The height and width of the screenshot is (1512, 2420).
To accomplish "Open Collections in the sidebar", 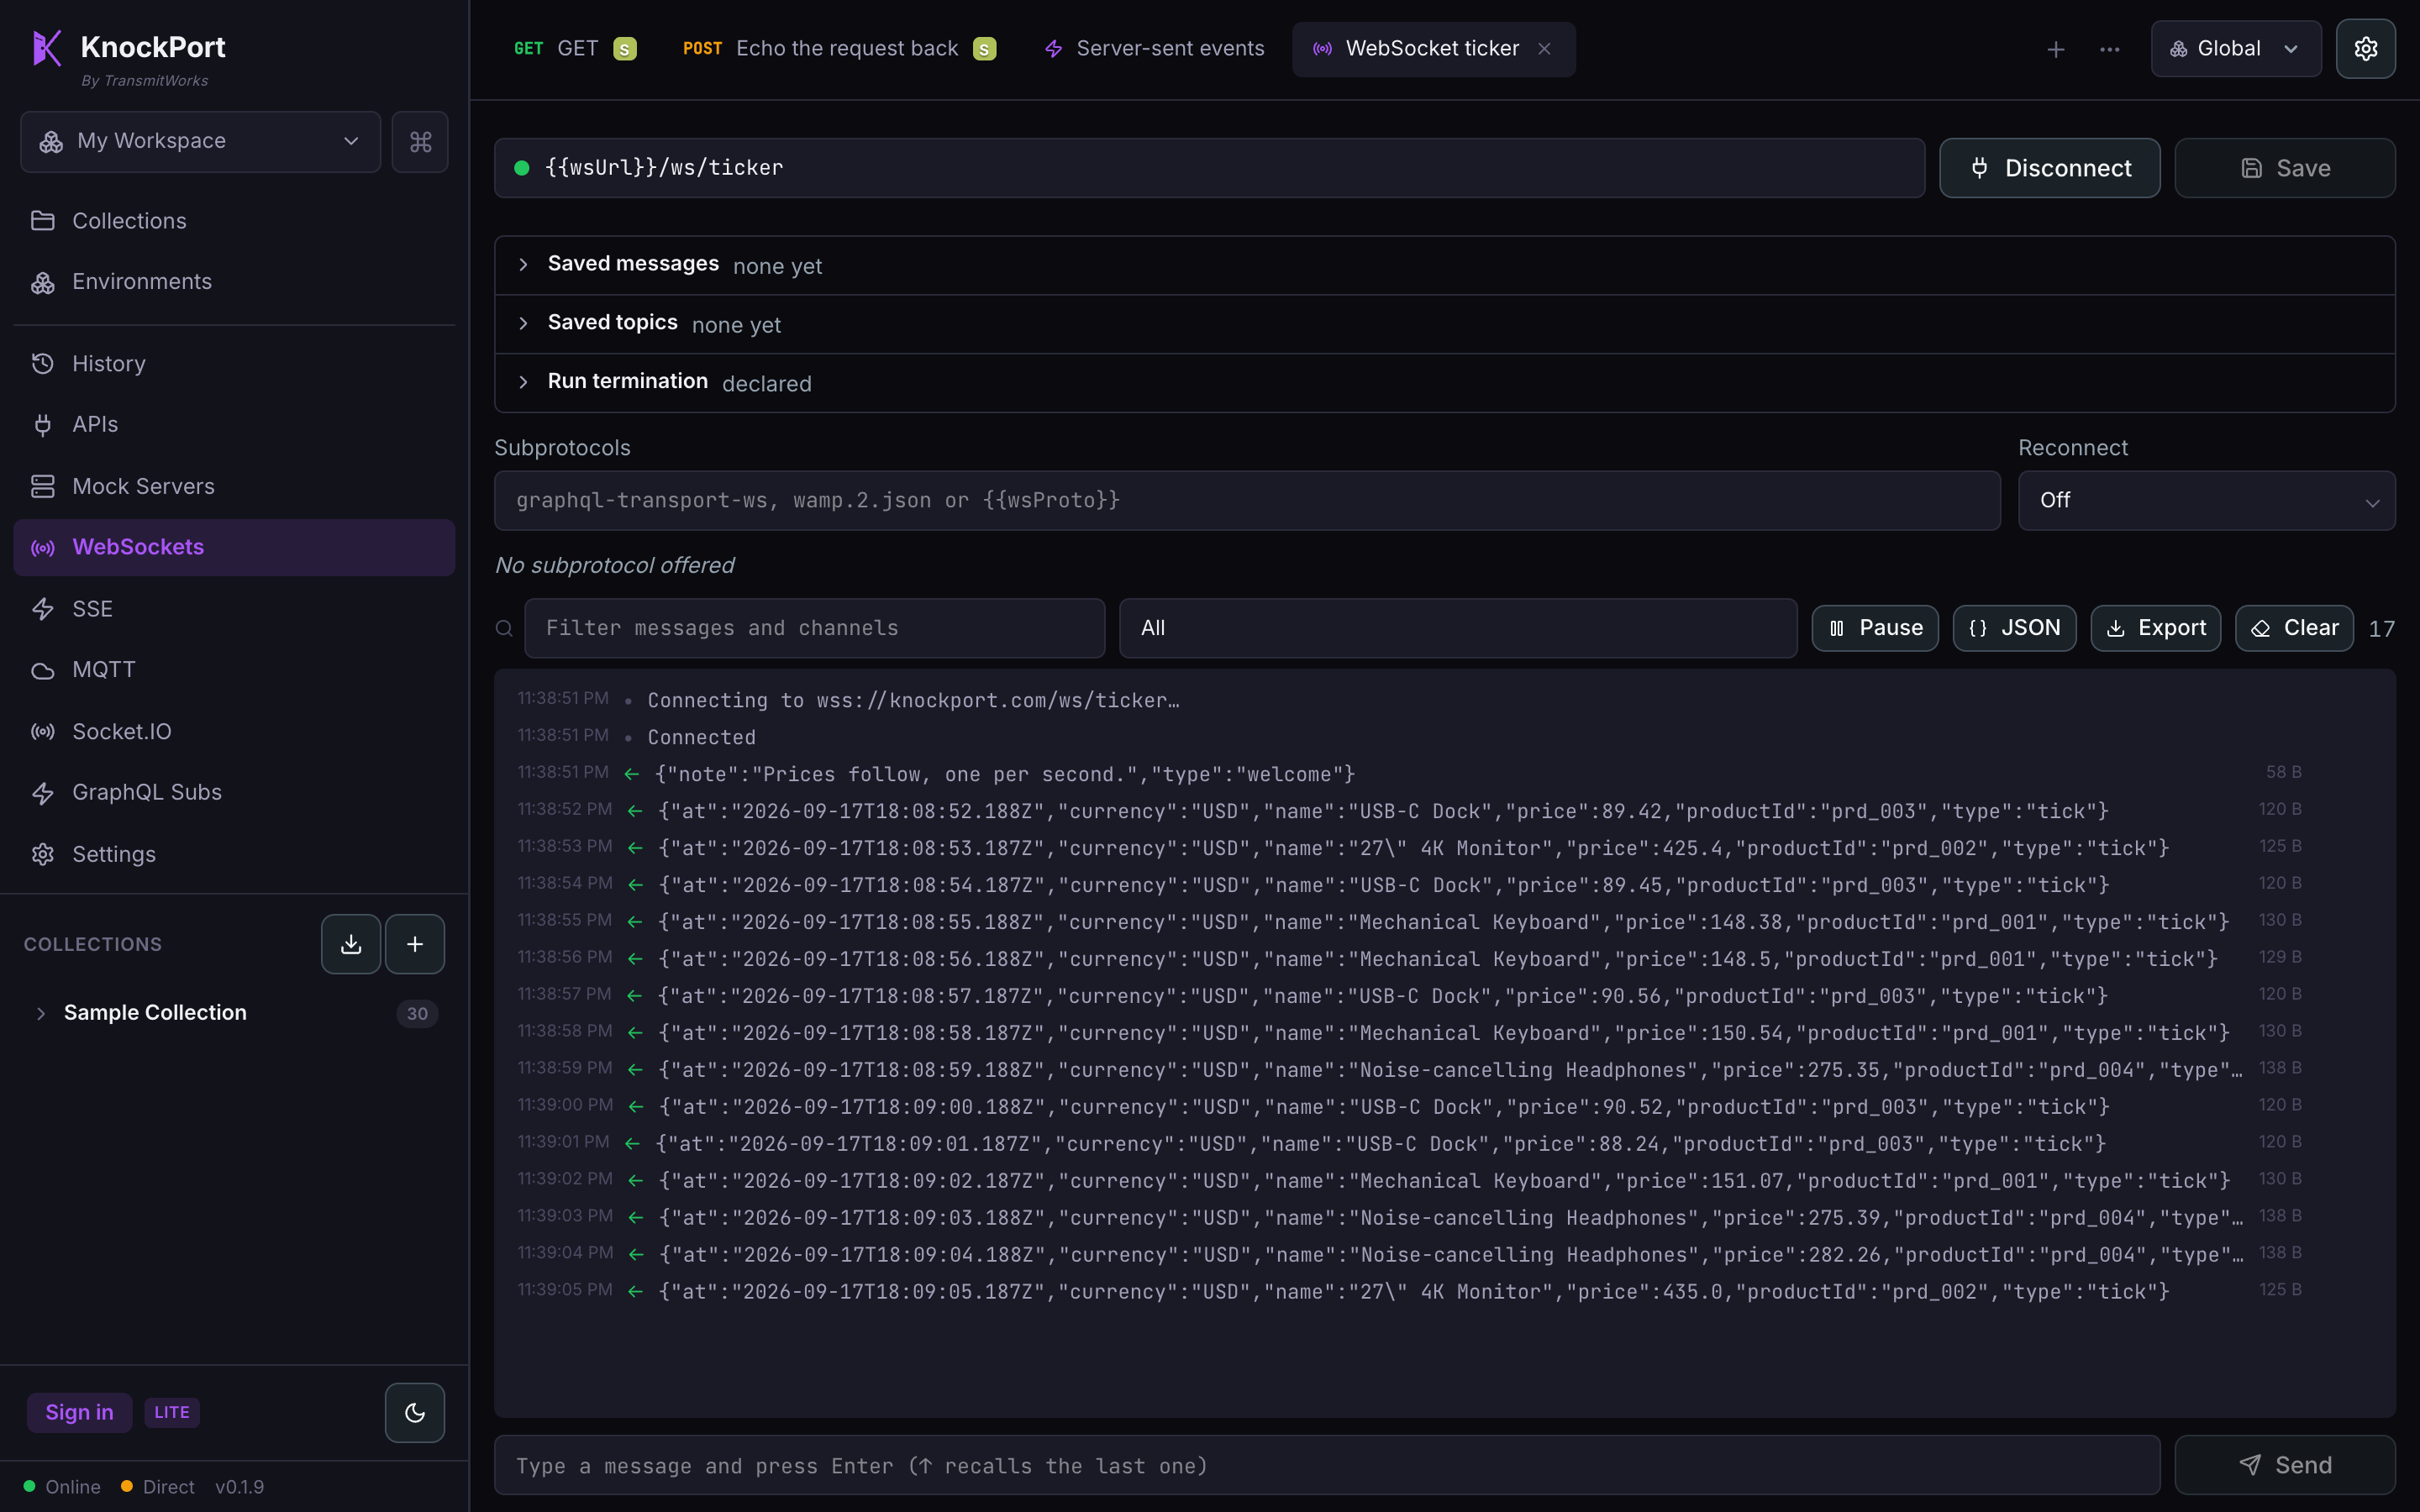I will pyautogui.click(x=234, y=221).
